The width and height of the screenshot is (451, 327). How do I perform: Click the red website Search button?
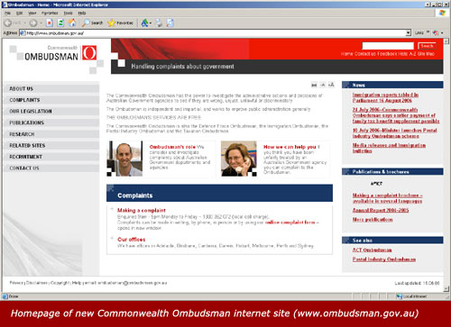[x=427, y=46]
